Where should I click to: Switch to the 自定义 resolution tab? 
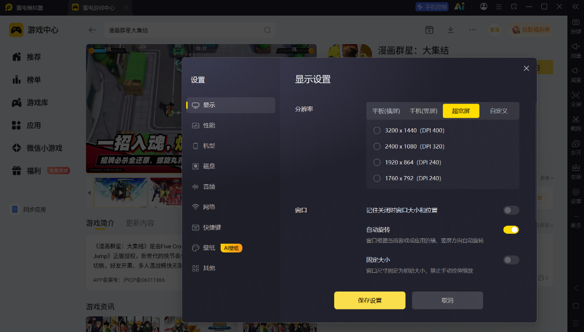tap(499, 111)
